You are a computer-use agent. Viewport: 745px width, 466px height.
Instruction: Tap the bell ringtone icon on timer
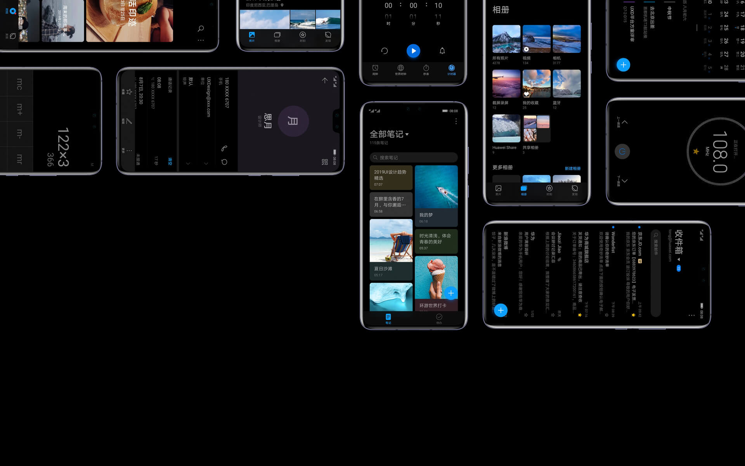(x=442, y=51)
